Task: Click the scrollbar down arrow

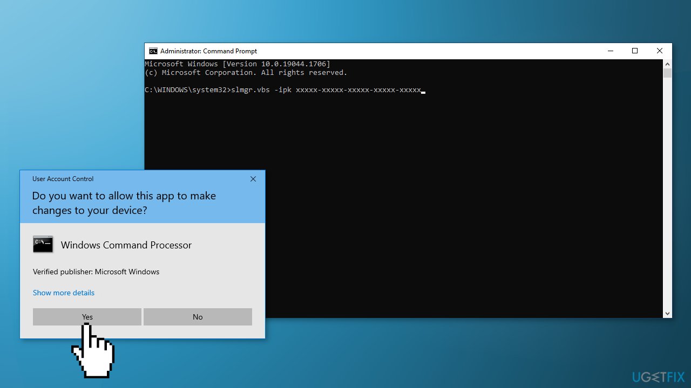Action: point(667,313)
